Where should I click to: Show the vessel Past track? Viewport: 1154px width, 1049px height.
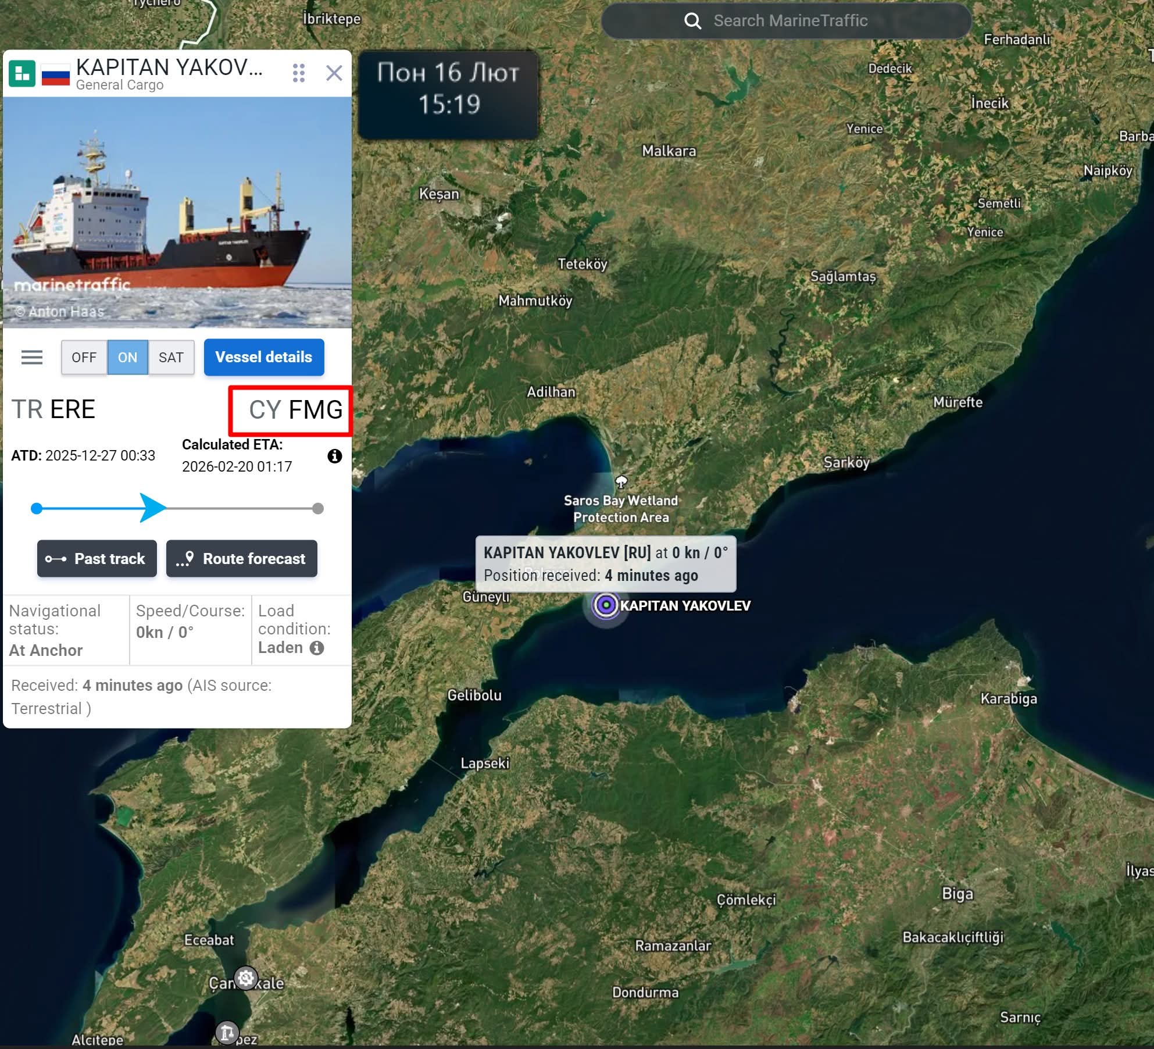(97, 559)
